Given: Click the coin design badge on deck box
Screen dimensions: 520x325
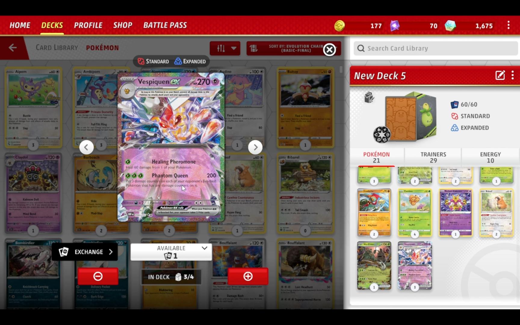Looking at the screenshot, I should pos(382,134).
